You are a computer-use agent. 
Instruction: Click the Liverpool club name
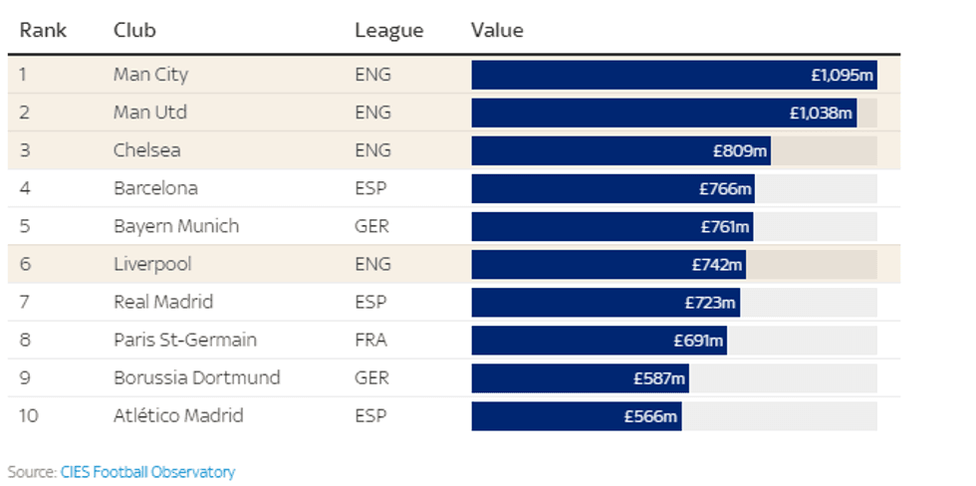152,264
